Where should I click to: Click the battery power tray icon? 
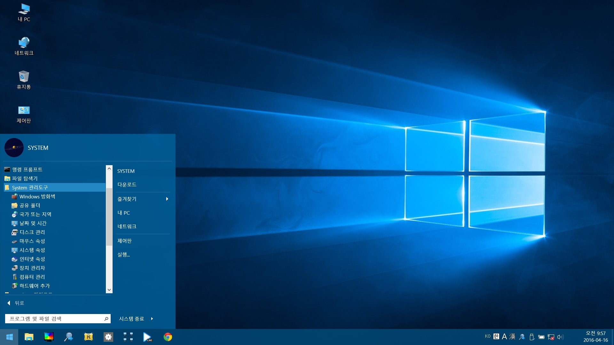(541, 337)
